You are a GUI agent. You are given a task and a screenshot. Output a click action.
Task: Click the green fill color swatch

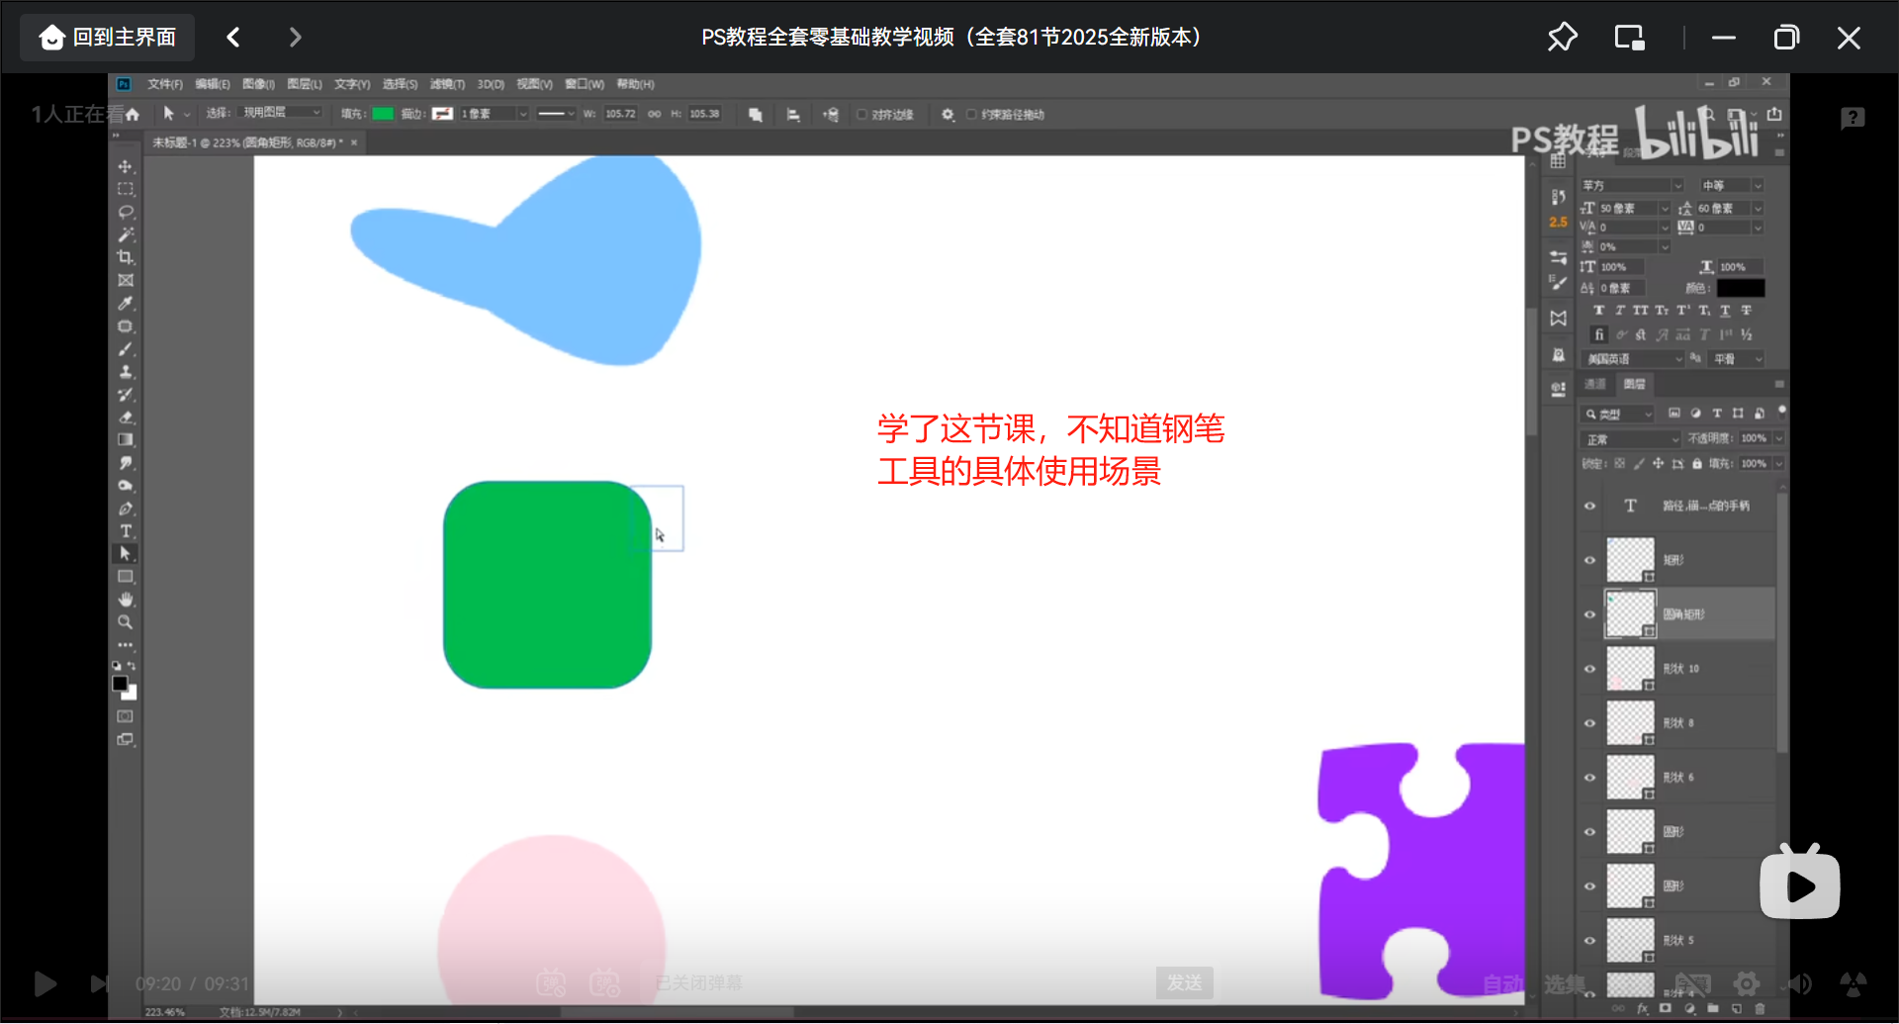[x=383, y=114]
